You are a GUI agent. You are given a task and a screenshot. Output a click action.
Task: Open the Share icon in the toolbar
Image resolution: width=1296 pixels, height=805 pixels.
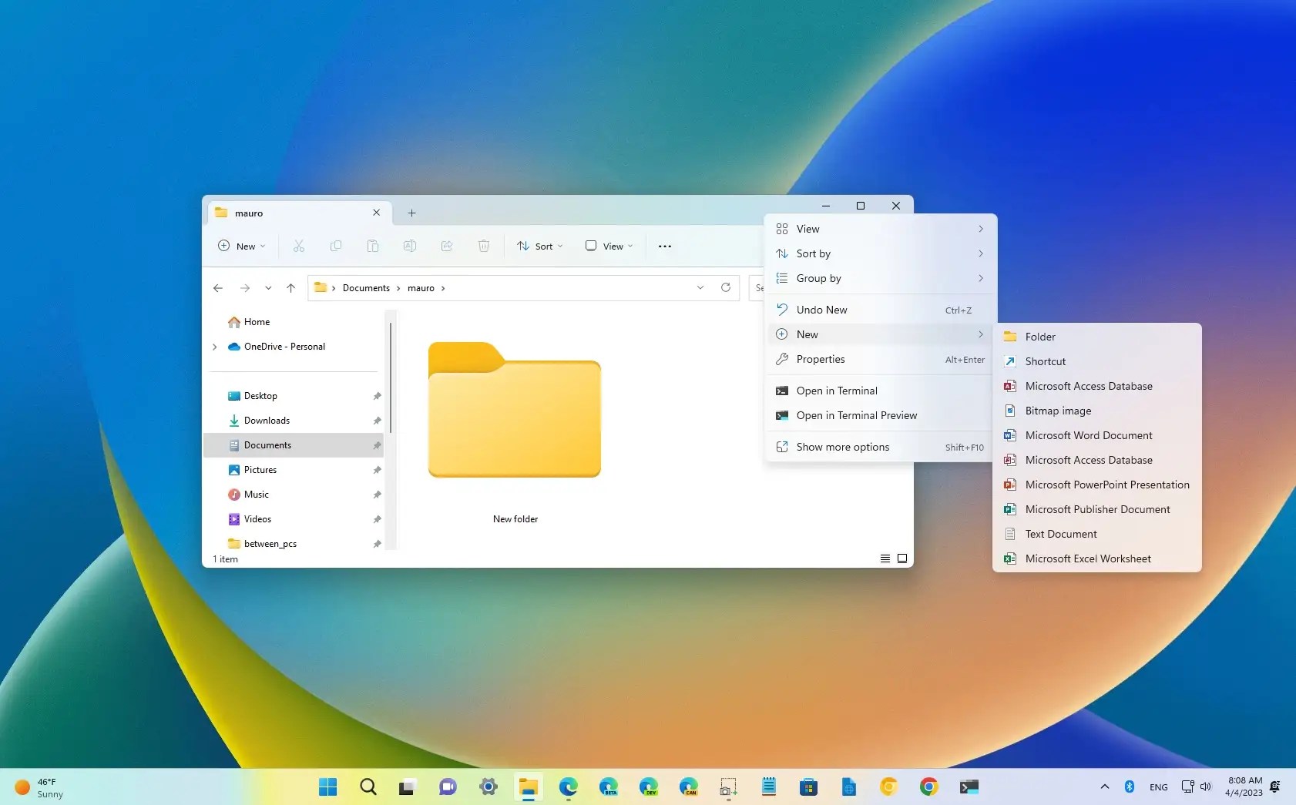click(447, 246)
